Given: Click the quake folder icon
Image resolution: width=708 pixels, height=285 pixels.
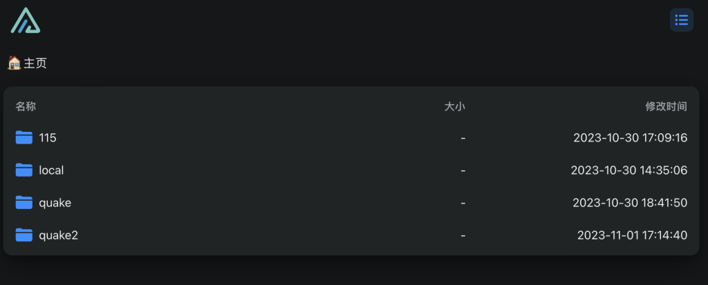Looking at the screenshot, I should (24, 202).
